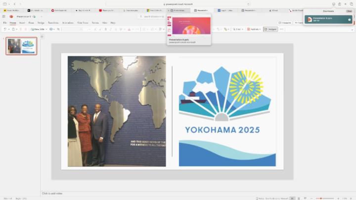
Task: Click the PowerPoint app launcher grid icon
Action: click(x=4, y=16)
